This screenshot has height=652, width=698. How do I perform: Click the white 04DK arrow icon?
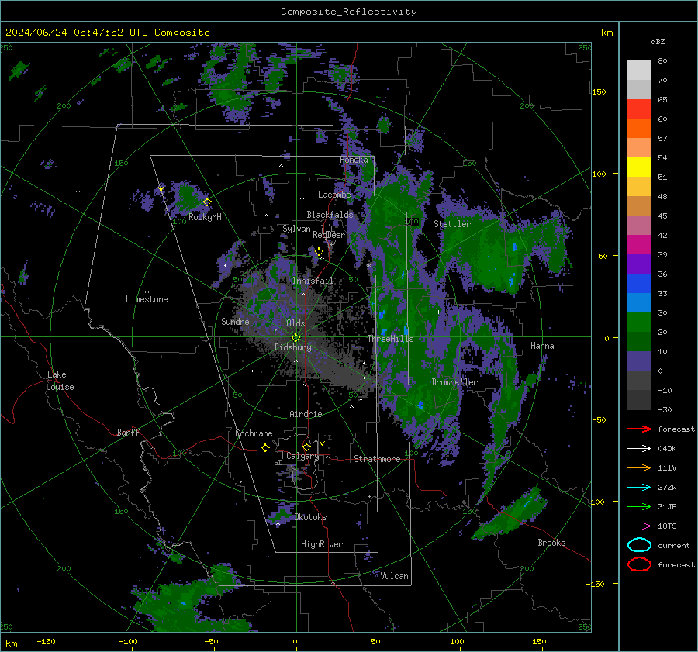(639, 449)
